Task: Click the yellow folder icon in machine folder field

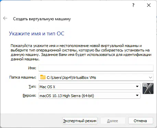Action: [x=43, y=77]
